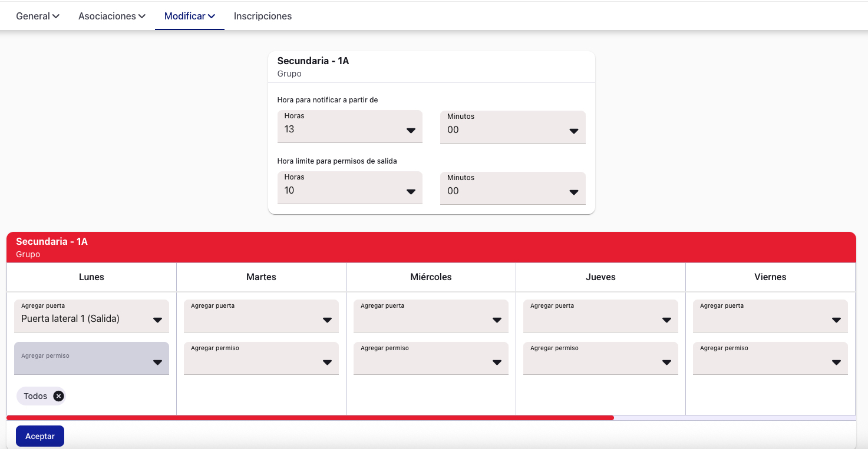Screen dimensions: 868x449
Task: Click the Martes Agregar permiso dropdown arrow
Action: (x=327, y=362)
